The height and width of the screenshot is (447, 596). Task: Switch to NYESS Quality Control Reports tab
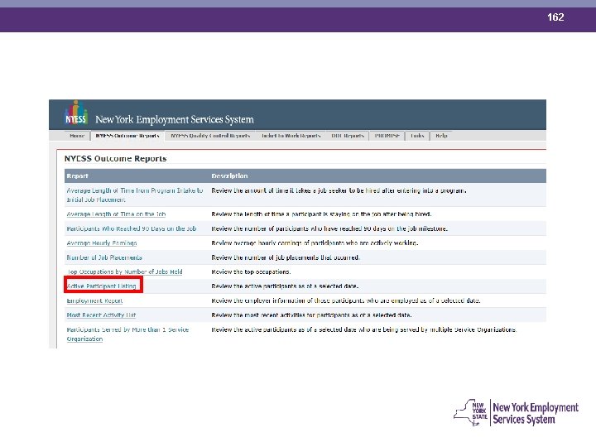tap(210, 136)
